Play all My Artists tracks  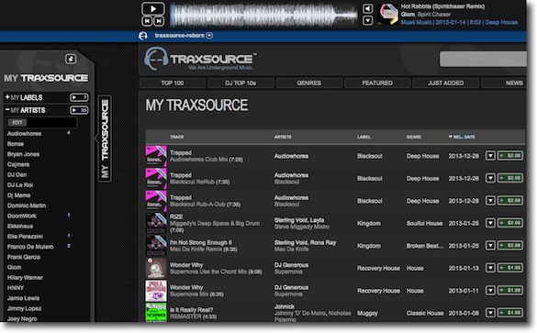(79, 110)
